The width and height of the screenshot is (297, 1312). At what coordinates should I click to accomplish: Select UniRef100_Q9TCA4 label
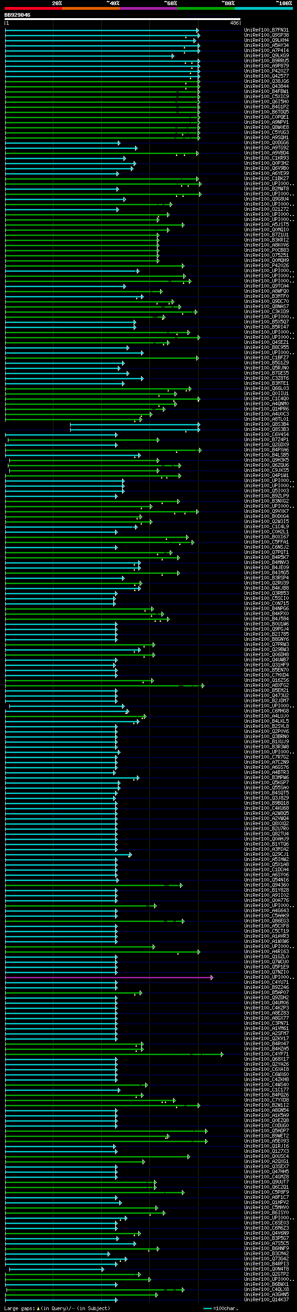(266, 286)
